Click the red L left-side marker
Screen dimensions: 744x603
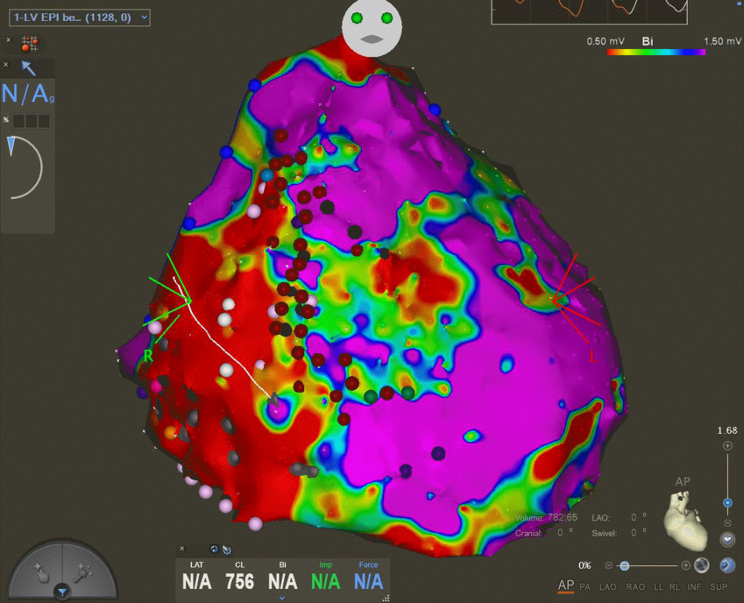(x=592, y=357)
